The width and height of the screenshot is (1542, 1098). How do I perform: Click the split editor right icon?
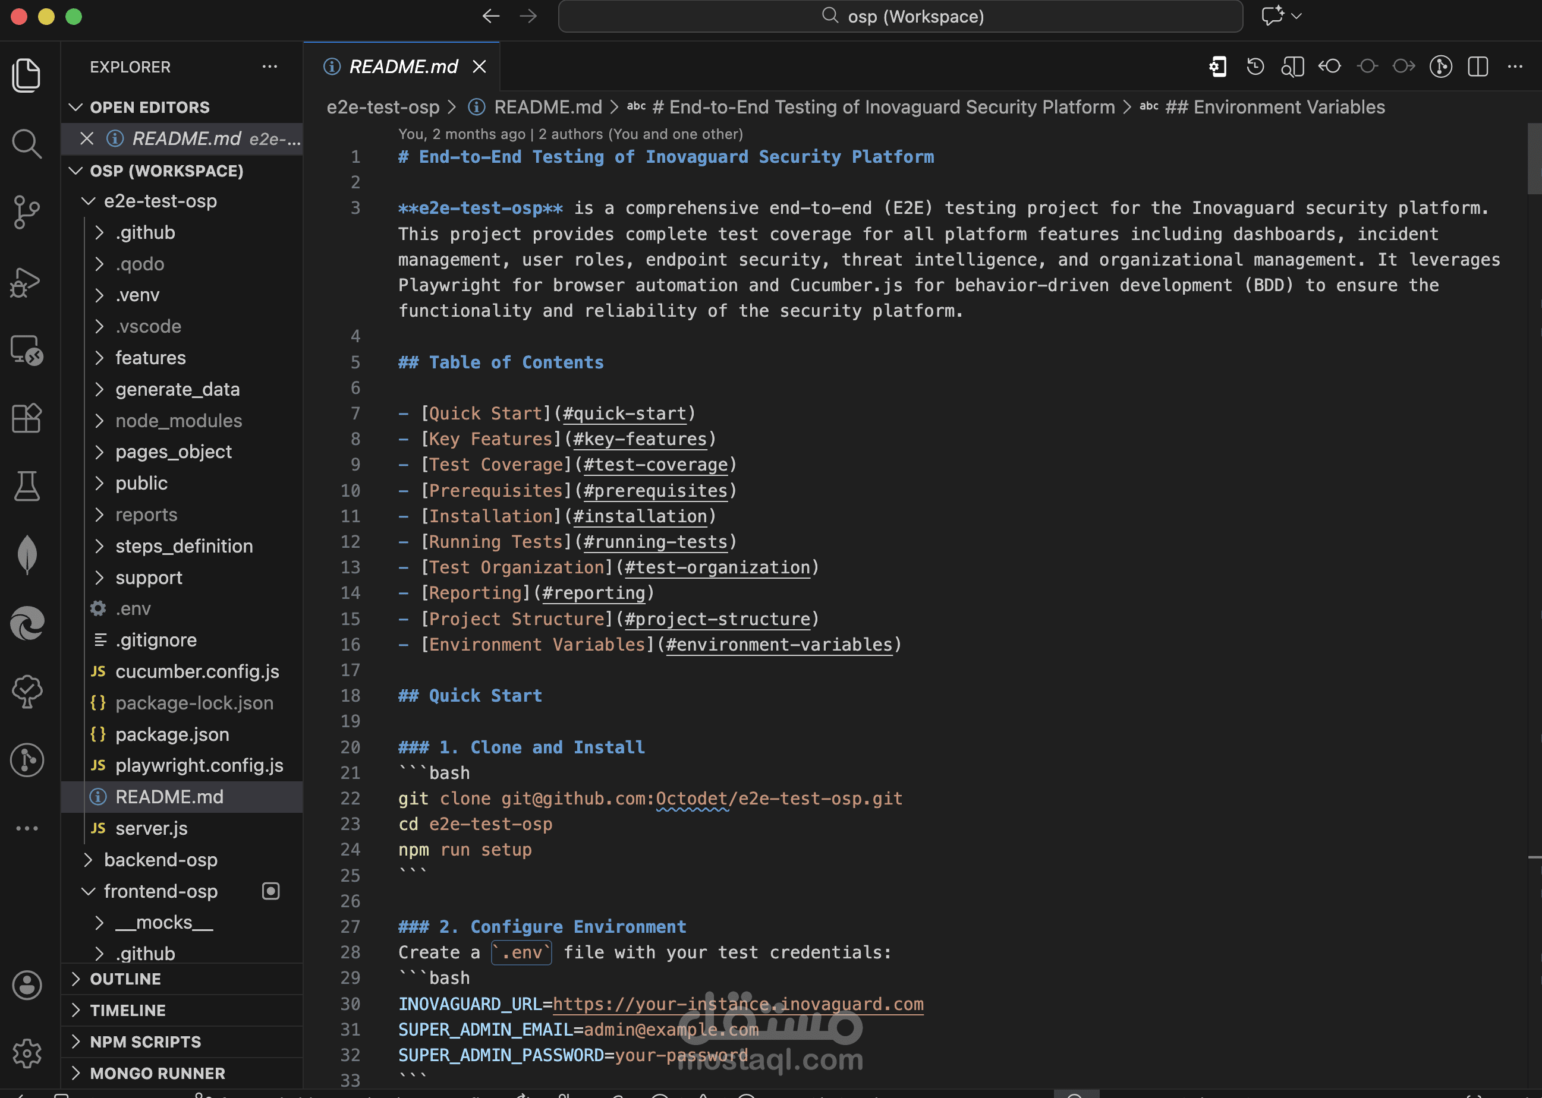tap(1478, 67)
